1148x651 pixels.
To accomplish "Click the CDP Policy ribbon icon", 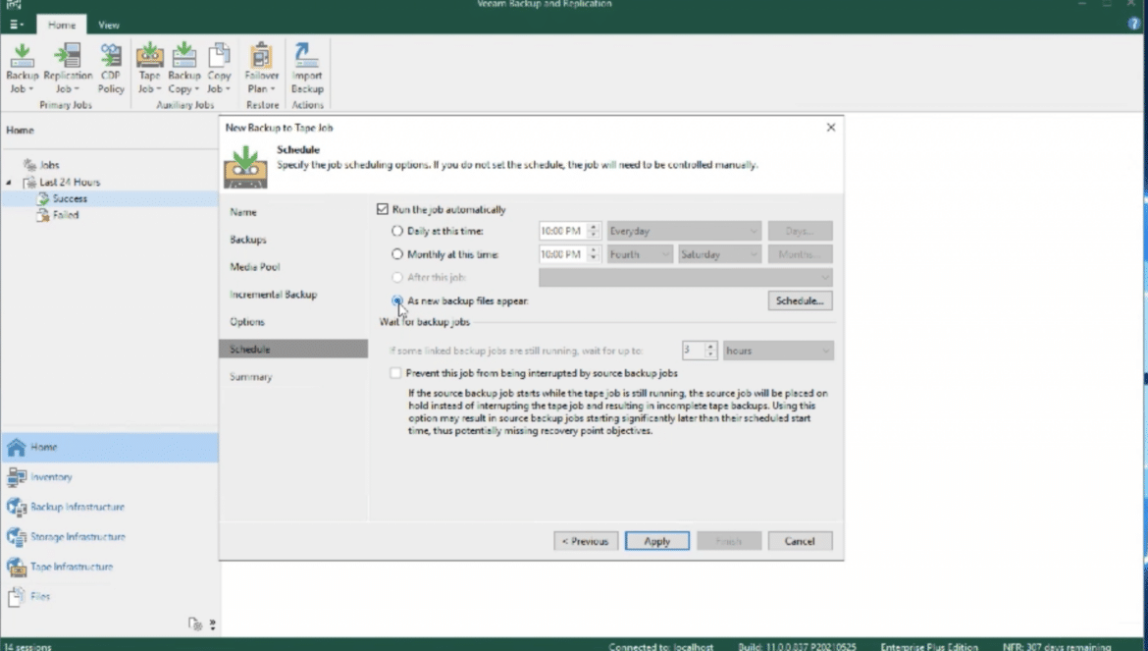I will pos(111,68).
